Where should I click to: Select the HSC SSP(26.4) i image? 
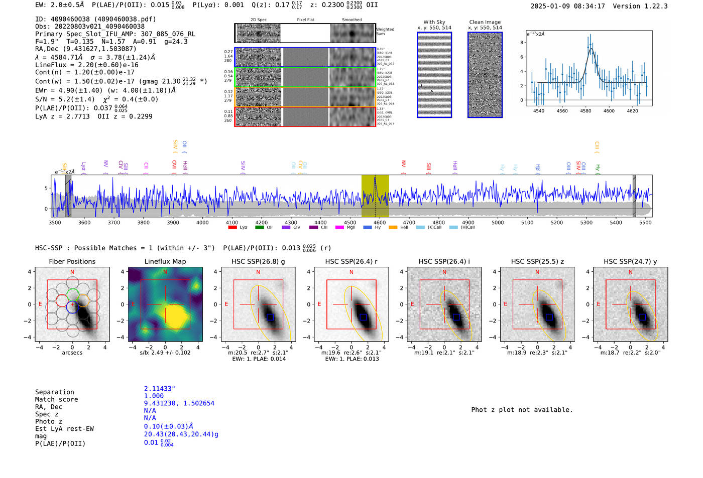click(x=444, y=304)
